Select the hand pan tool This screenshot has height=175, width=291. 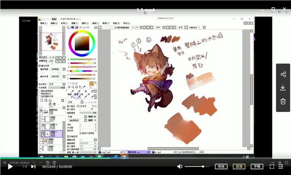(80, 87)
